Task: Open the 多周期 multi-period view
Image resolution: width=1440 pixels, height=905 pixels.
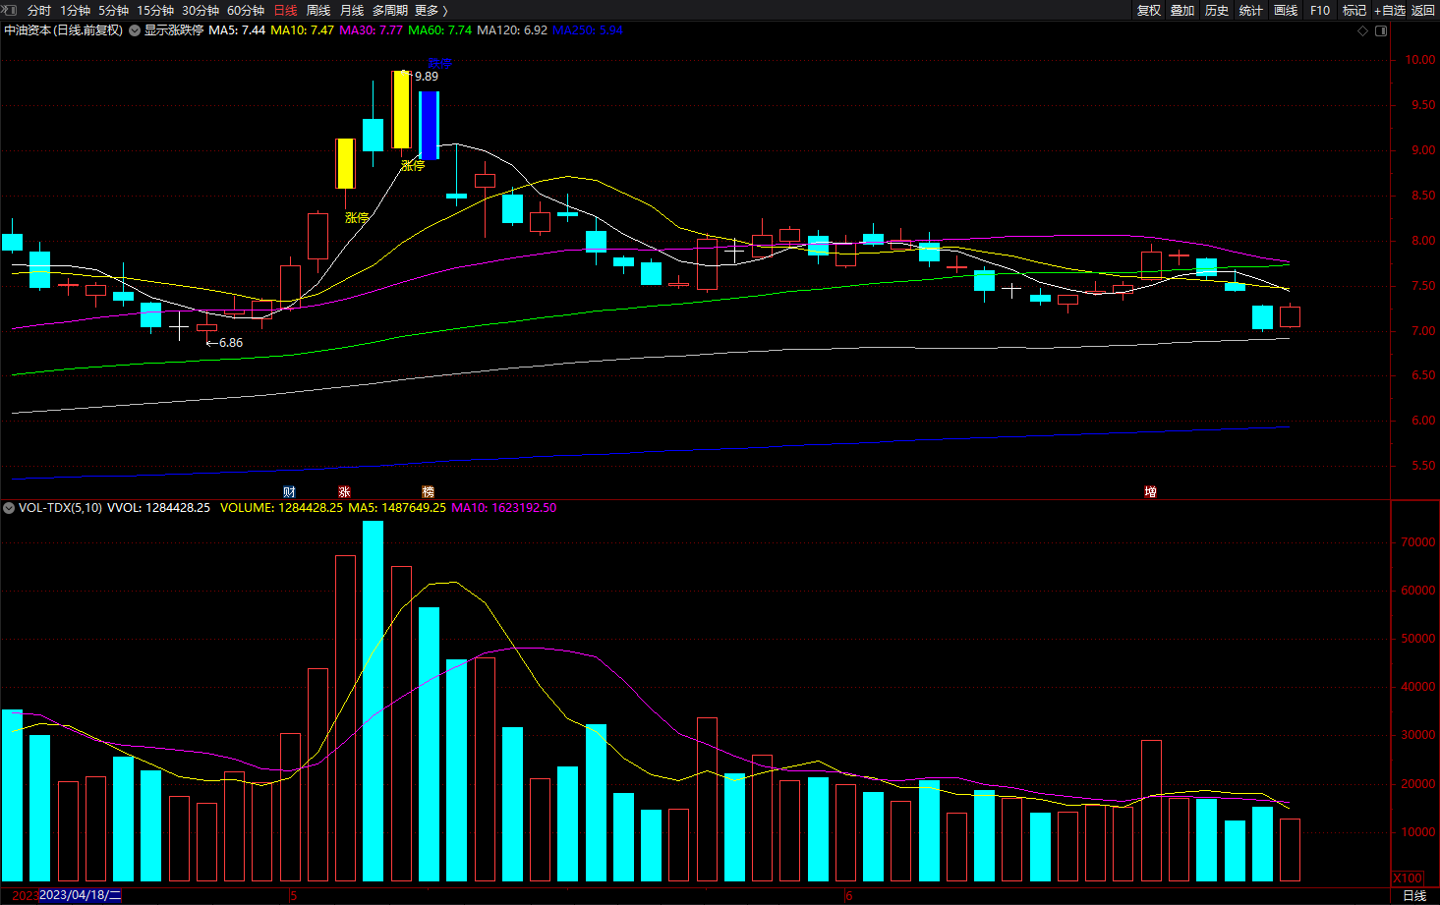Action: 389,11
